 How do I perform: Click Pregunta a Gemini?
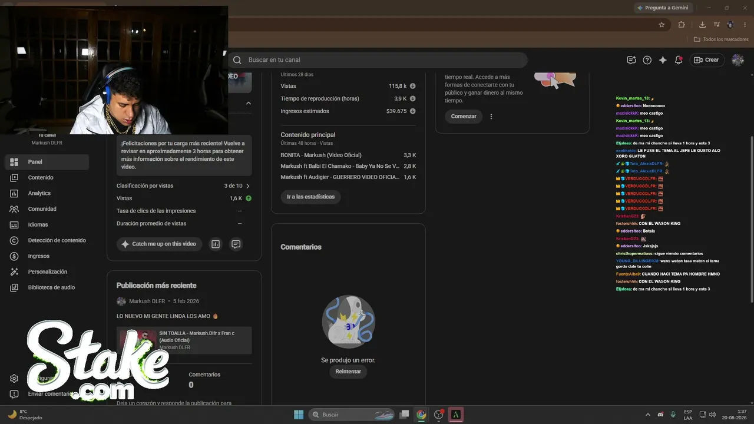coord(663,8)
